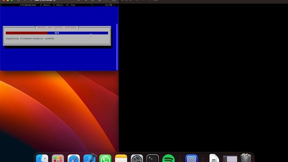Screen dimensions: 288x162
Task: Switch to the 3 shell tab
Action: pyautogui.click(x=58, y=5)
